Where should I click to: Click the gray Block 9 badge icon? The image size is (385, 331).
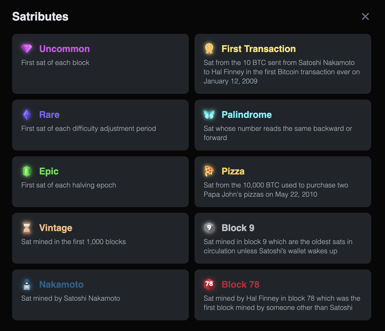tap(209, 228)
